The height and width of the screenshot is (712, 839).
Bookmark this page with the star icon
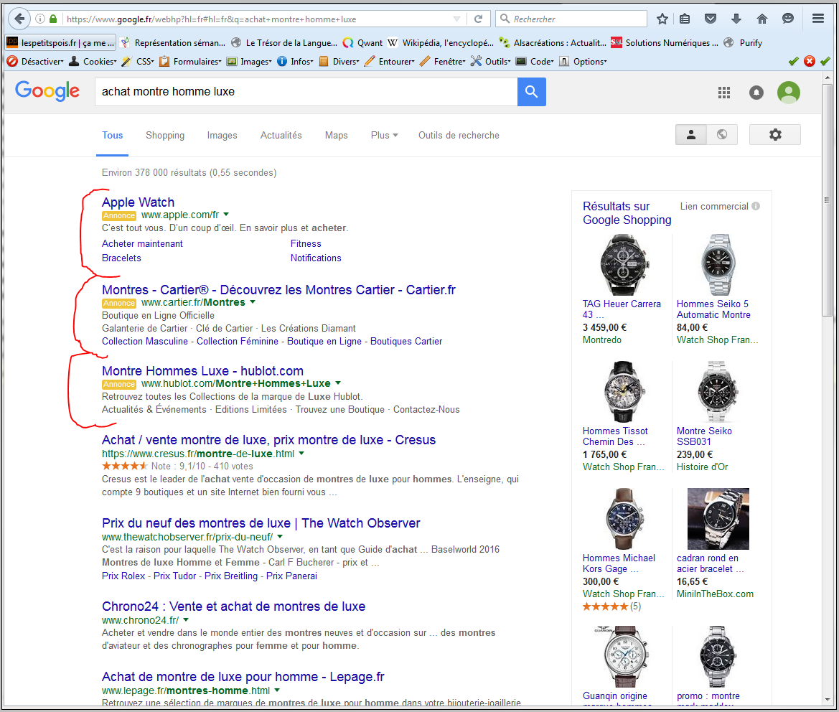(x=662, y=19)
